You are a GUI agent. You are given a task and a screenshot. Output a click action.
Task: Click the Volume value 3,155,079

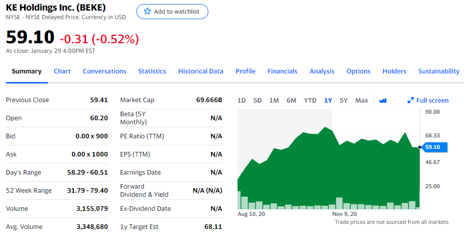click(92, 208)
